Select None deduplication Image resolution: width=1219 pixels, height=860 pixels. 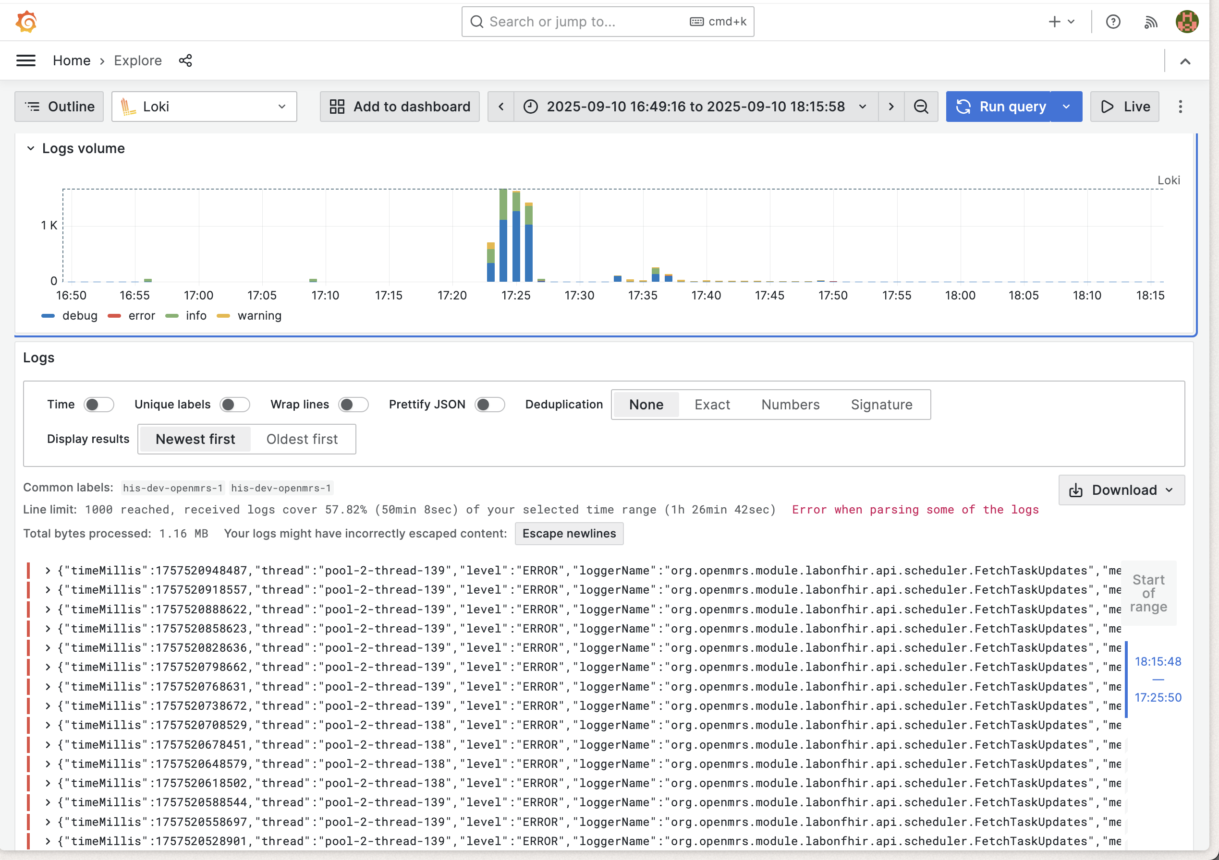click(646, 405)
